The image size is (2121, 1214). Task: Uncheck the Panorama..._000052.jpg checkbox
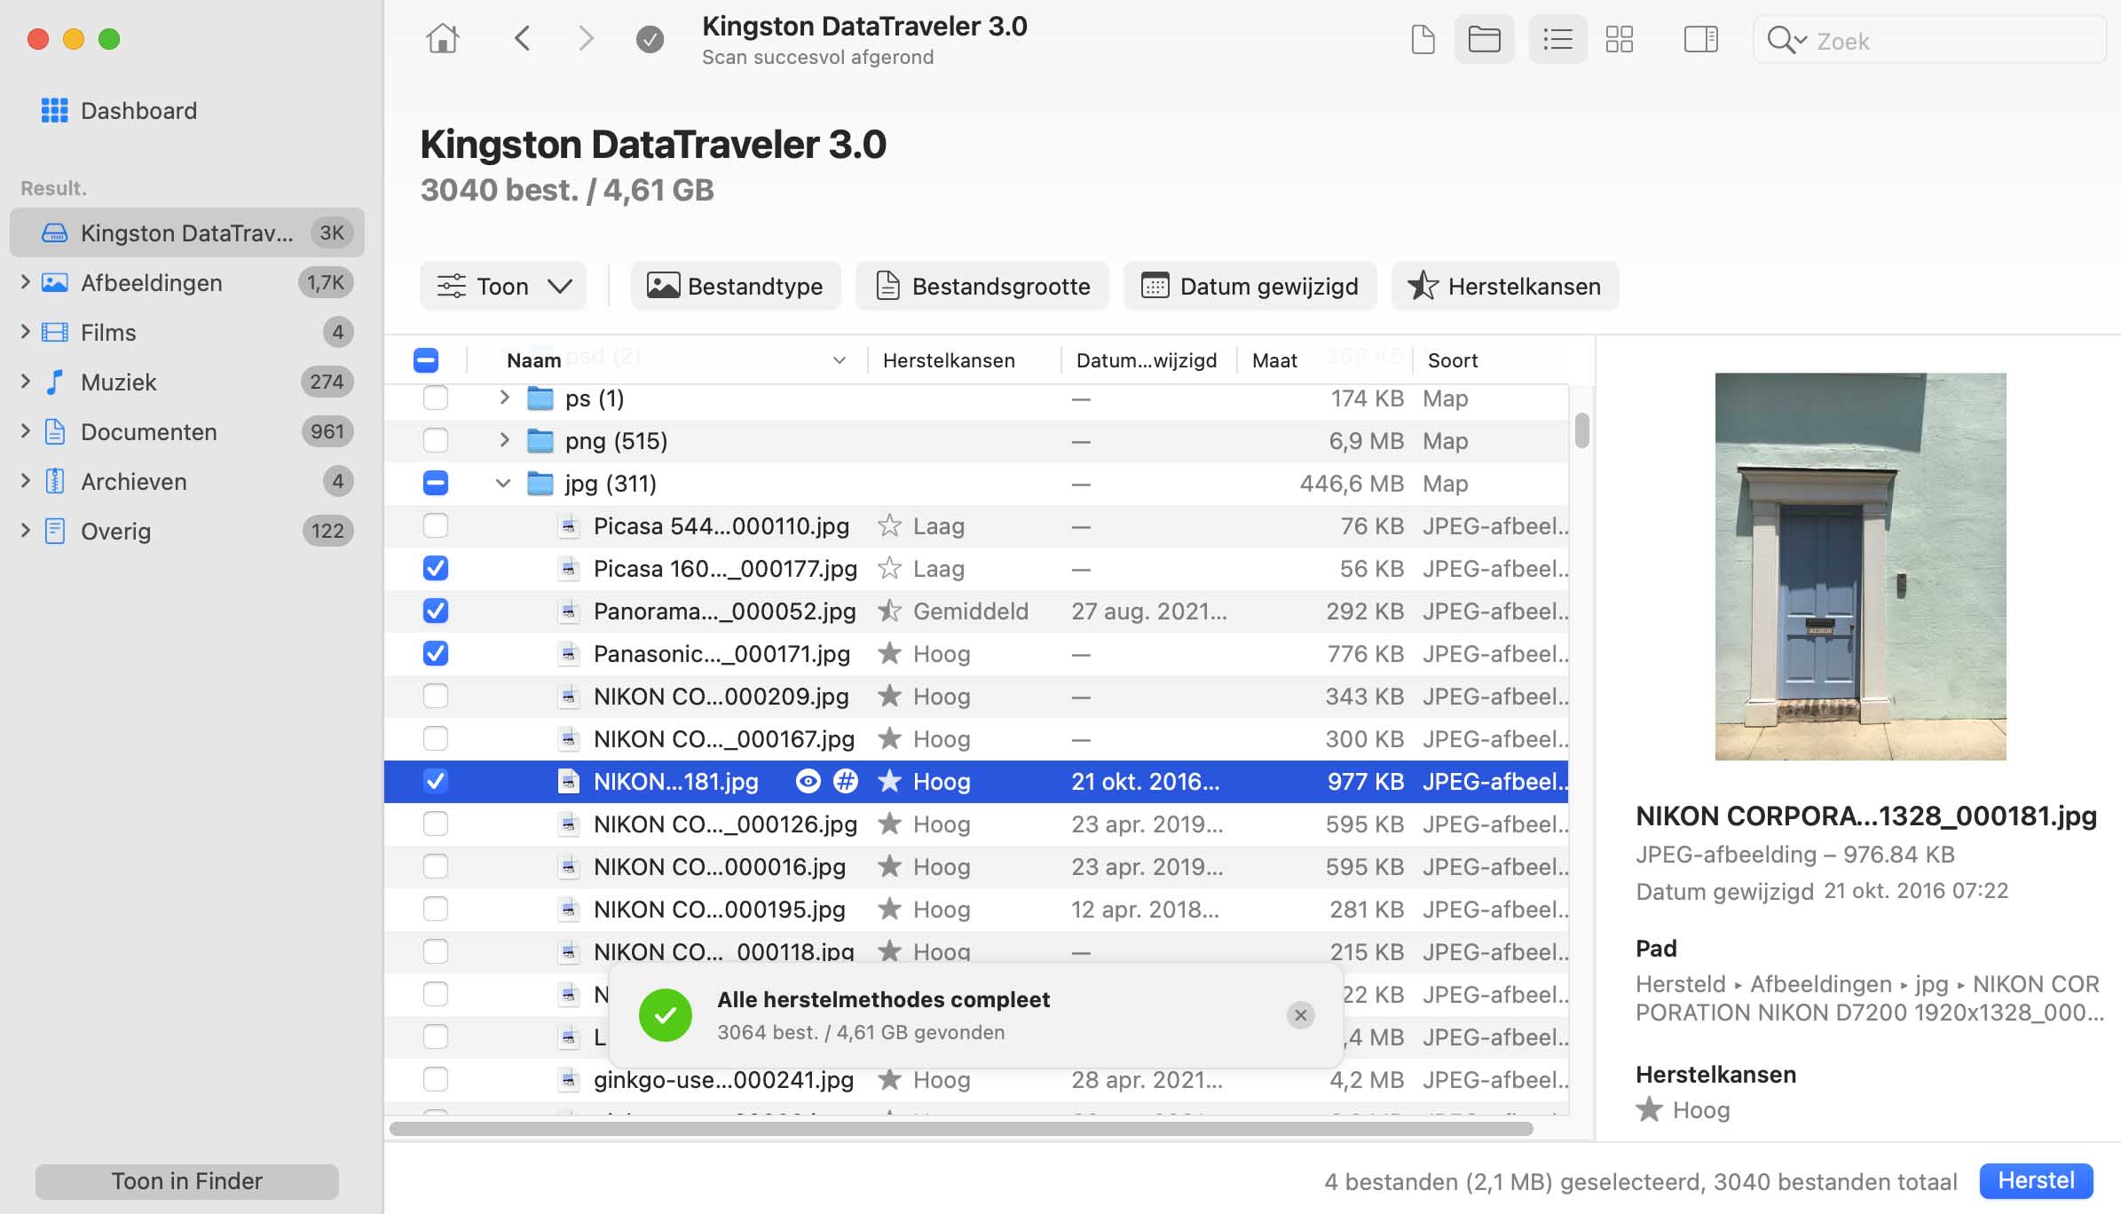point(436,611)
